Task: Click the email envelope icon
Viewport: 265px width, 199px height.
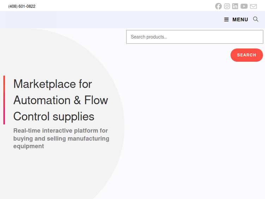Action: 253,6
